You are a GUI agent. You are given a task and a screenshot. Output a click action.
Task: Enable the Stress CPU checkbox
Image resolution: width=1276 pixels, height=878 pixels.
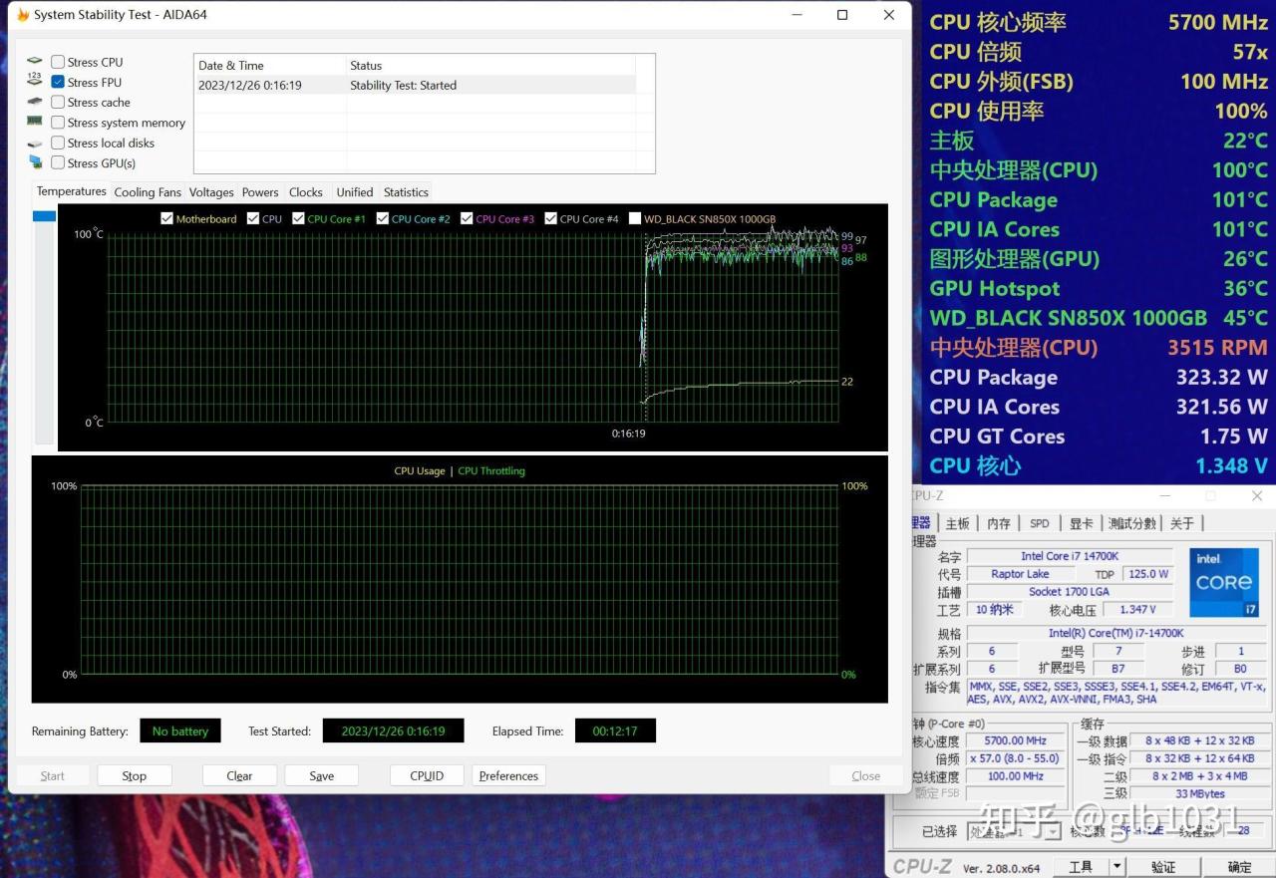[x=58, y=62]
